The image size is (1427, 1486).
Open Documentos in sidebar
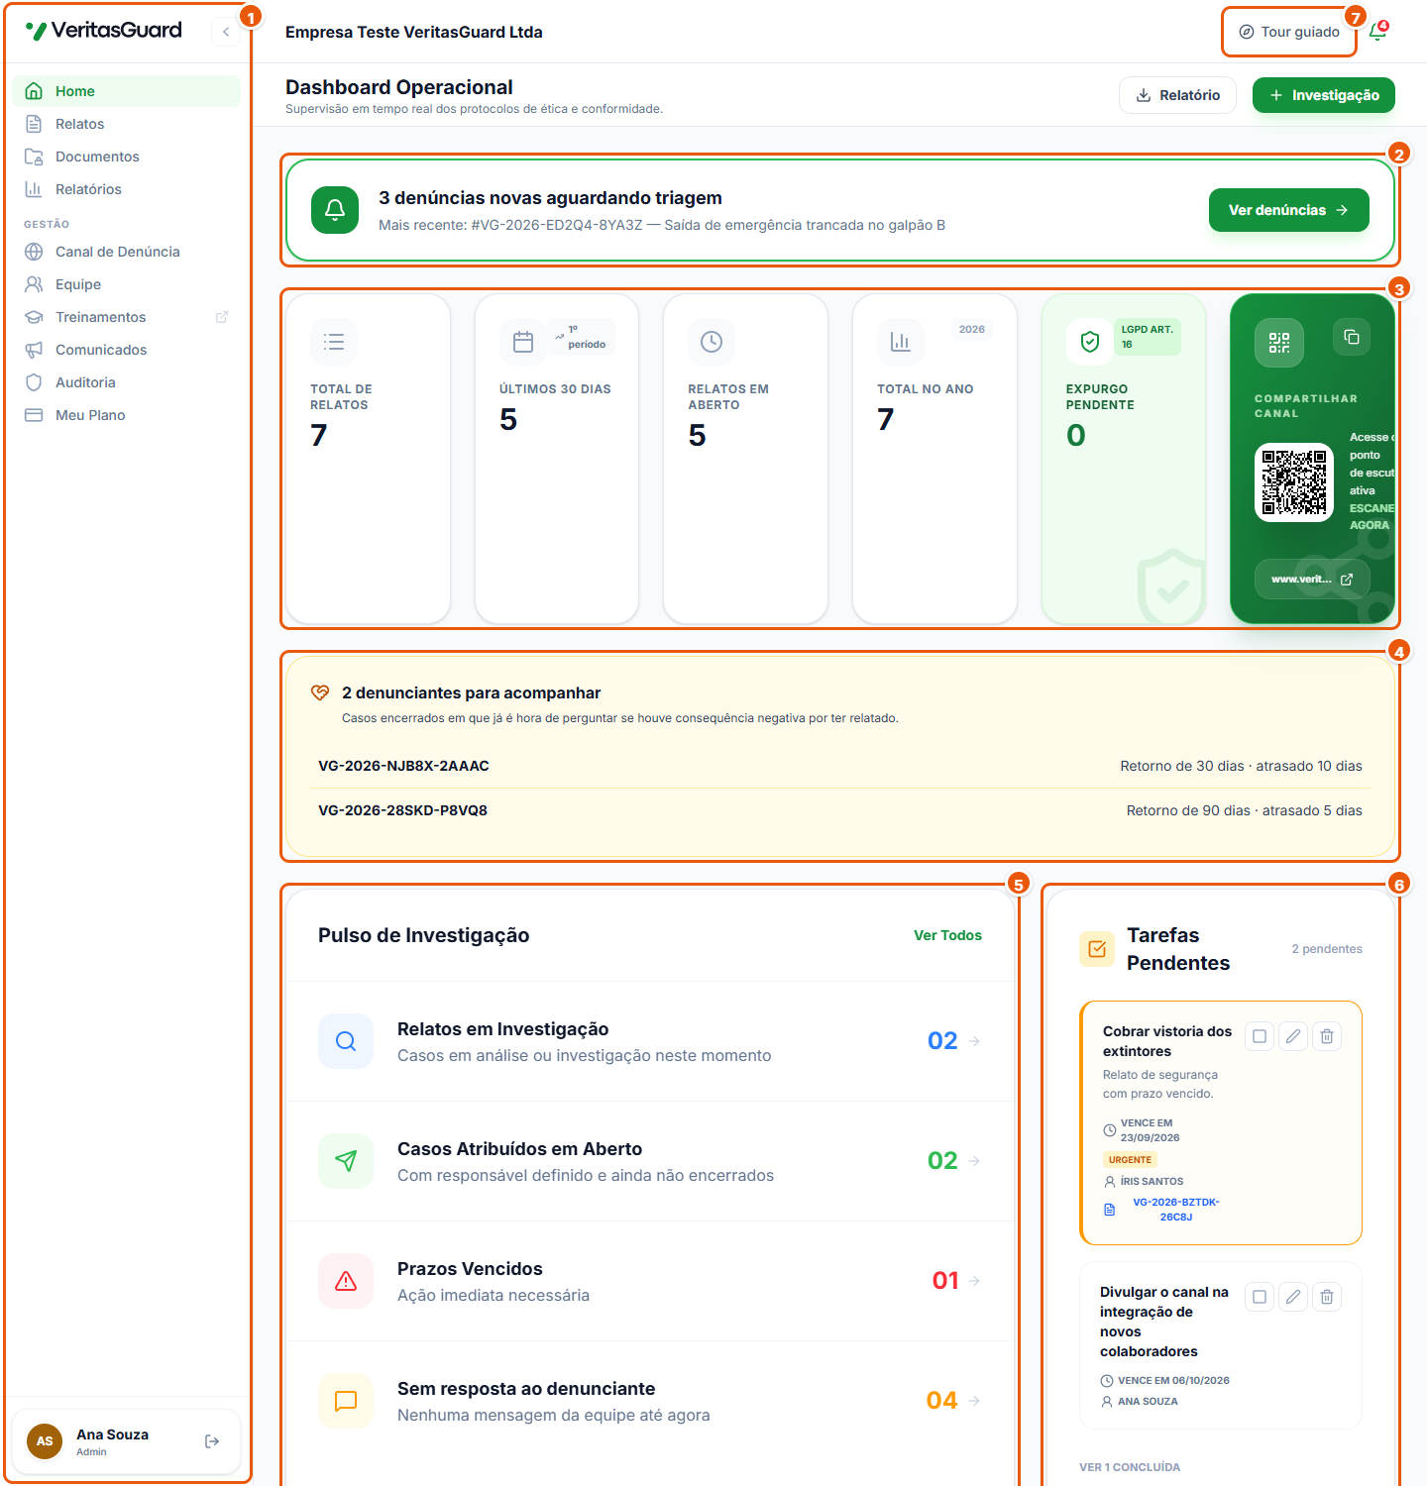click(126, 157)
